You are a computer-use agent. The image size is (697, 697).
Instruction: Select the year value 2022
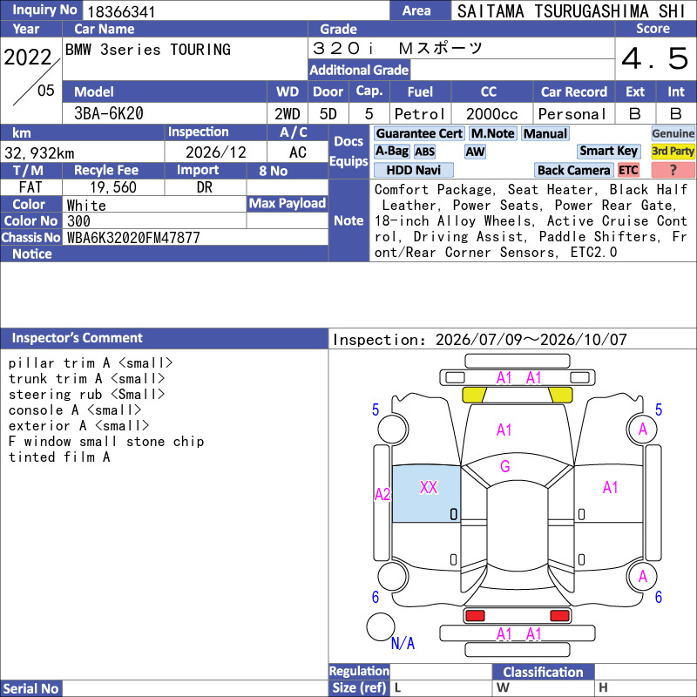coord(28,58)
